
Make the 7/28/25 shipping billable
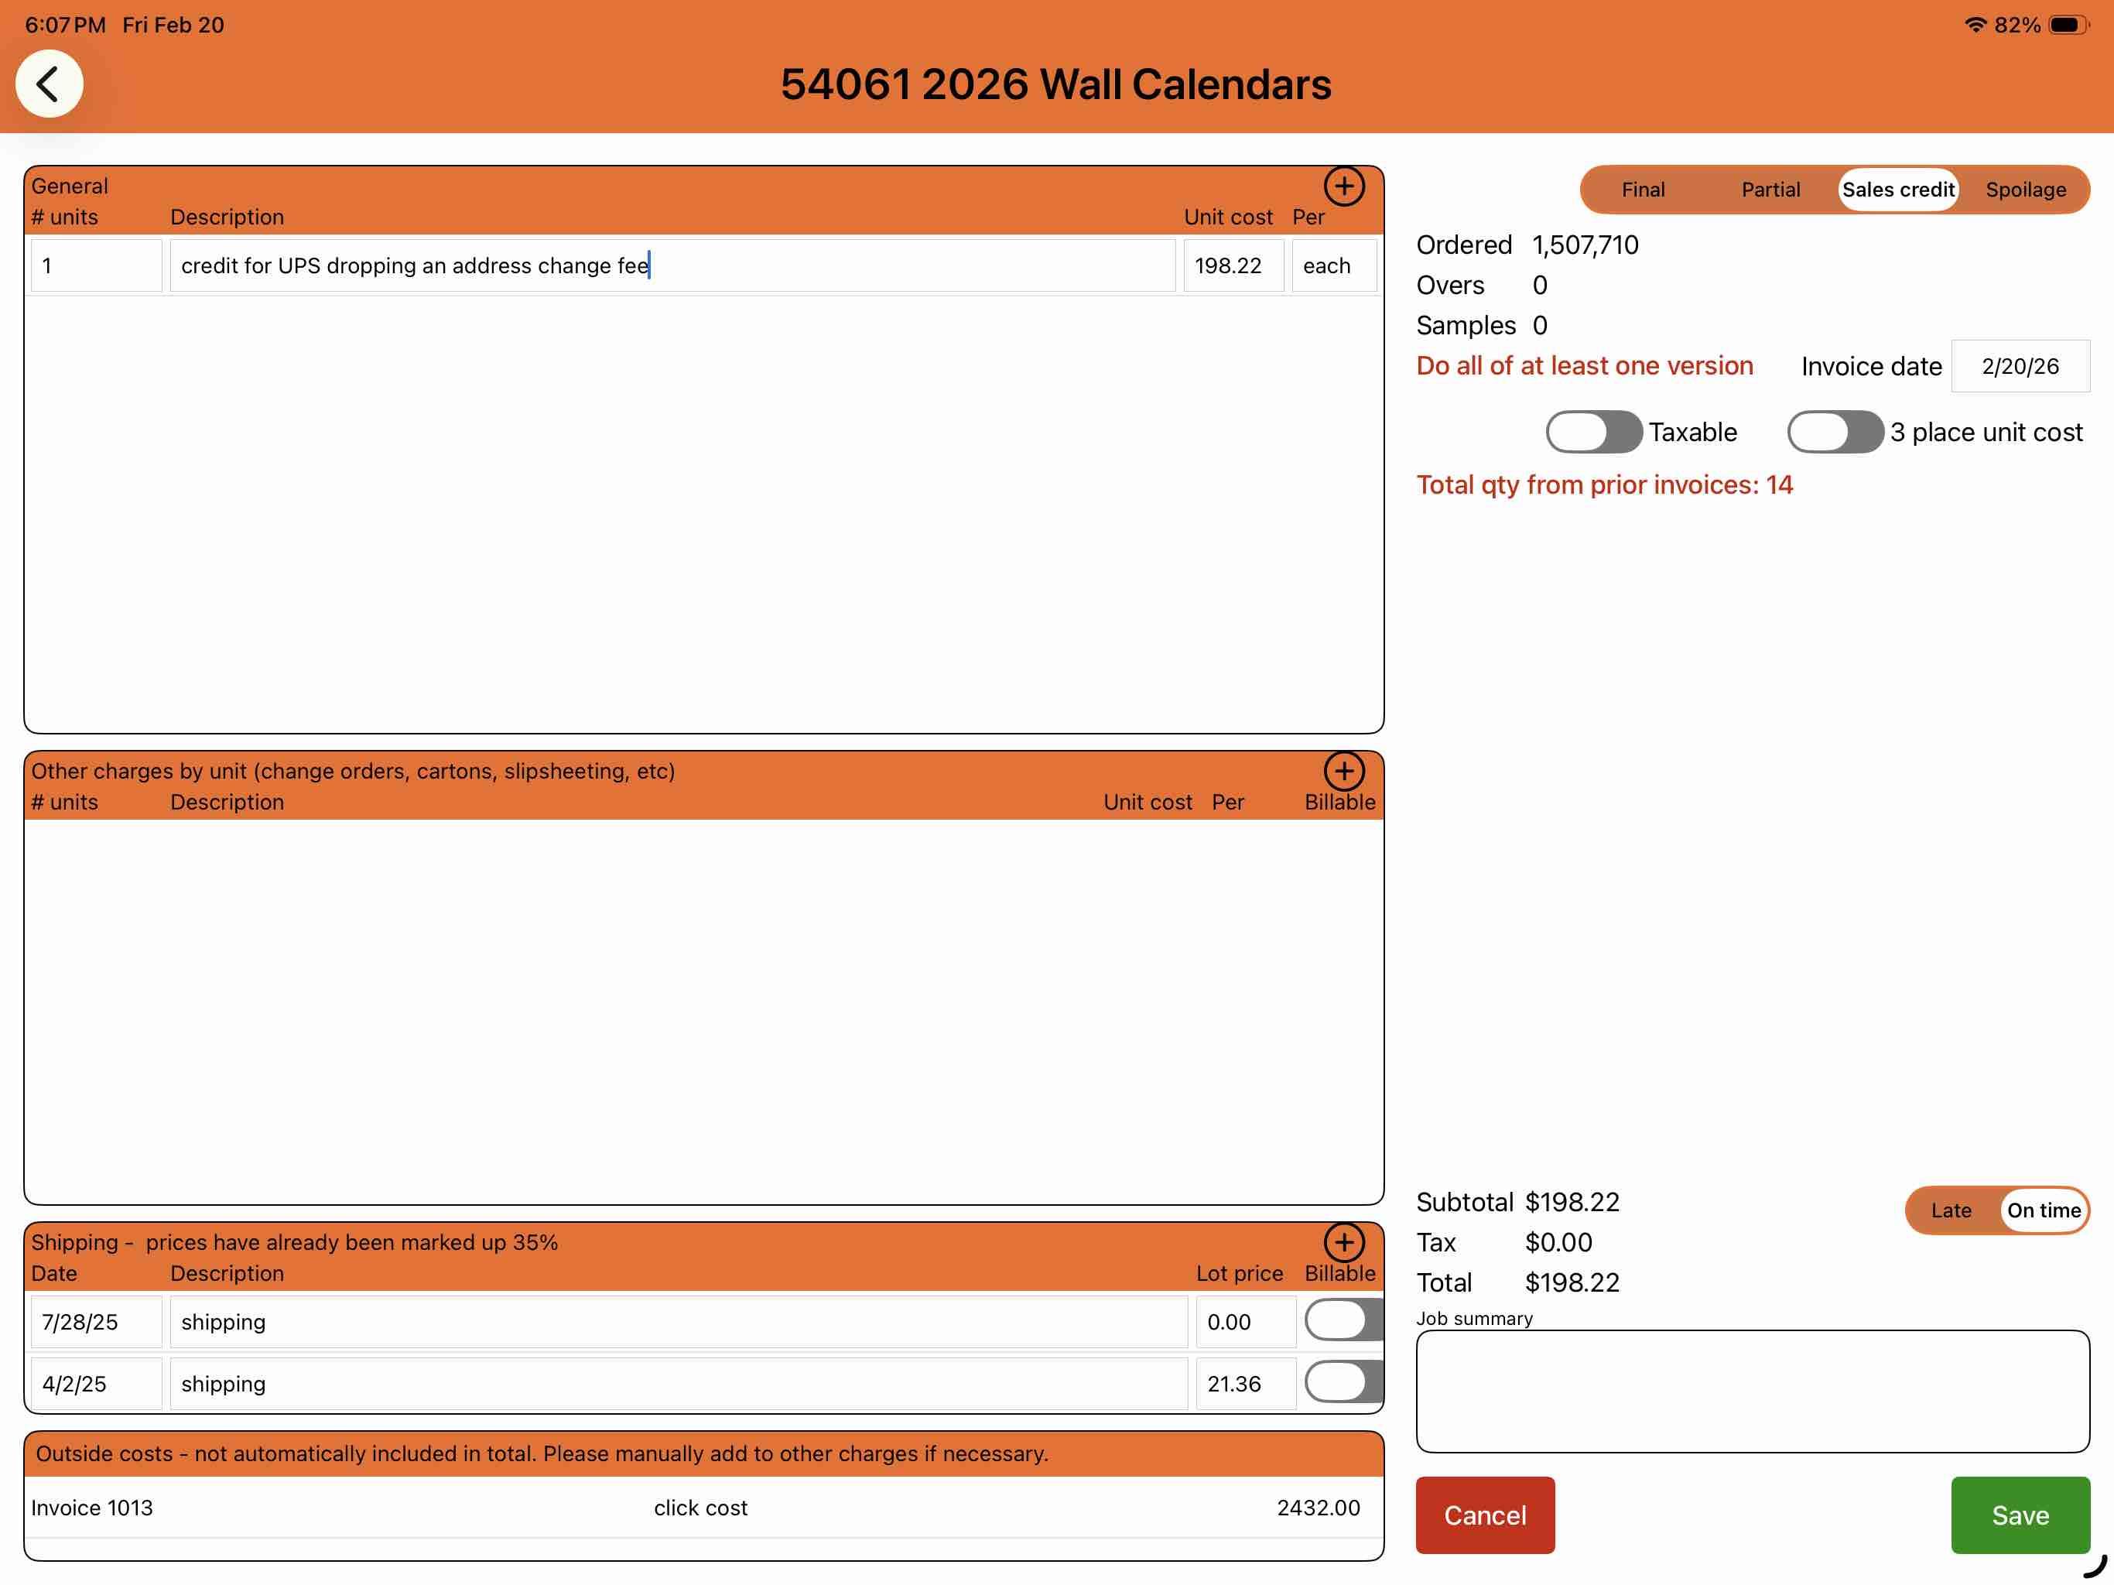pyautogui.click(x=1343, y=1321)
